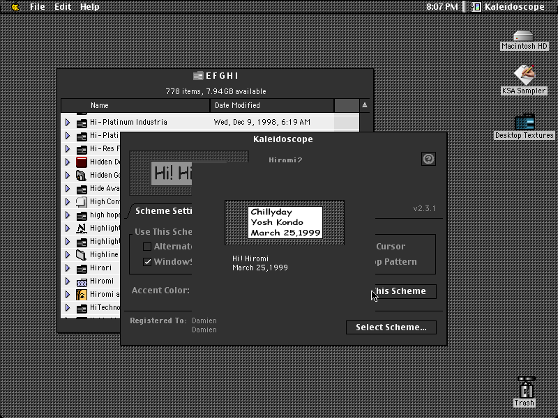Select the Hi-Res folder icon
Image resolution: width=558 pixels, height=418 pixels.
82,149
